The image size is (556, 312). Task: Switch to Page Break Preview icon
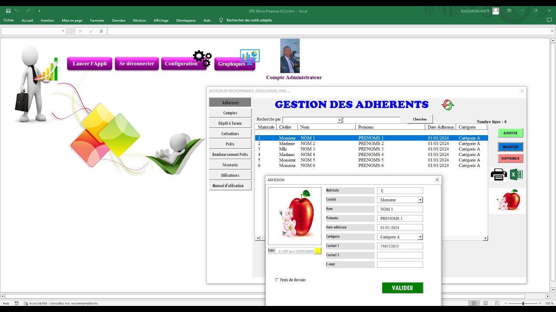click(x=498, y=303)
